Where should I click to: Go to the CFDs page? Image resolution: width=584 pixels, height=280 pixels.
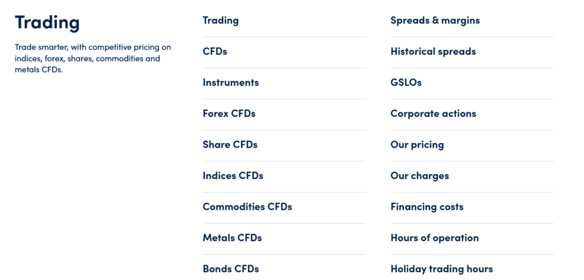pos(215,51)
